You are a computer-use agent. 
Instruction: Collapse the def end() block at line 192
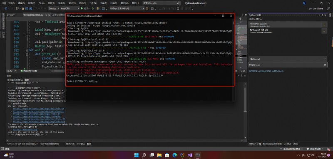tap(27, 50)
